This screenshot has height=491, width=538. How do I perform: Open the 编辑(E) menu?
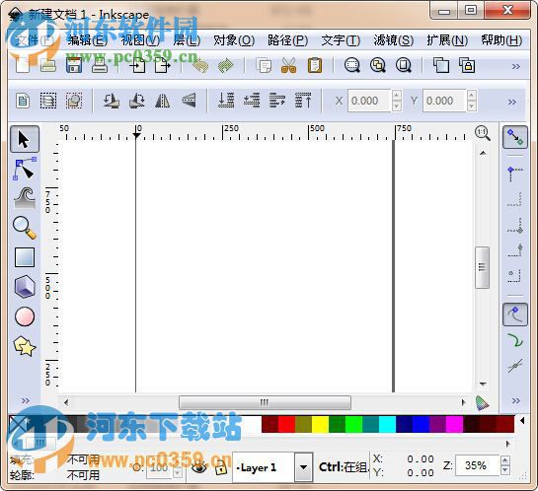tap(87, 40)
